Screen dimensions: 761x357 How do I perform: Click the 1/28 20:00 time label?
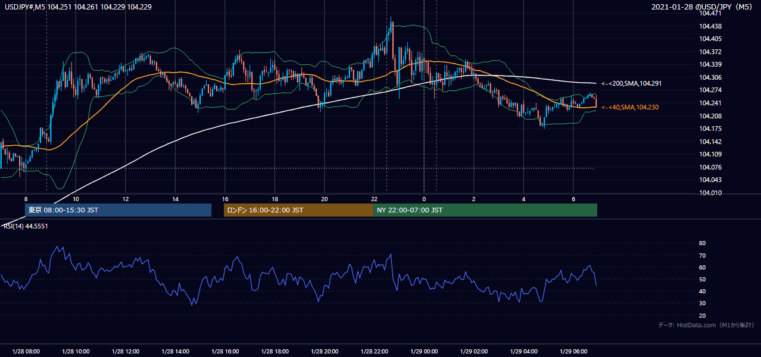[324, 351]
